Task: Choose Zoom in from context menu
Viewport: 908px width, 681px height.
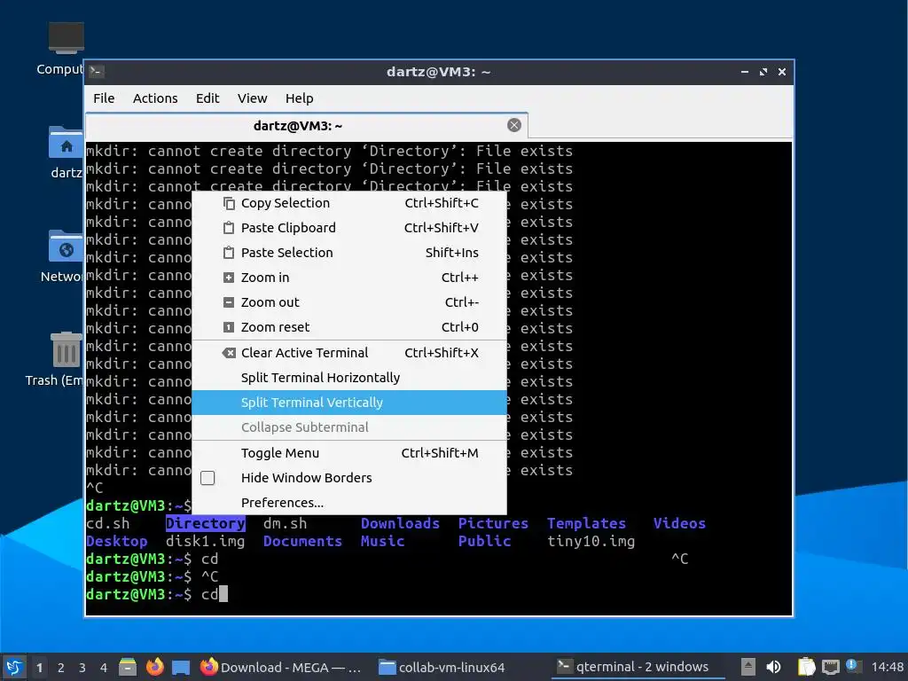Action: coord(349,278)
